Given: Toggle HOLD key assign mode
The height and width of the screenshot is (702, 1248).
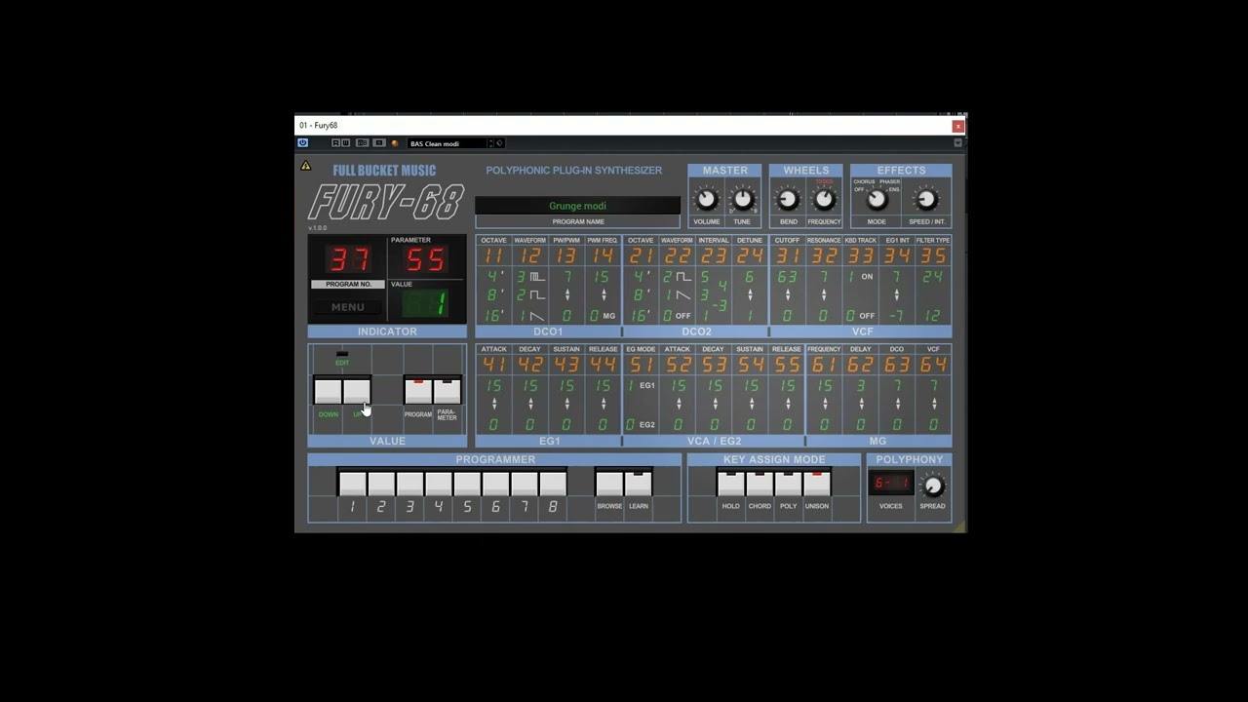Looking at the screenshot, I should 730,484.
